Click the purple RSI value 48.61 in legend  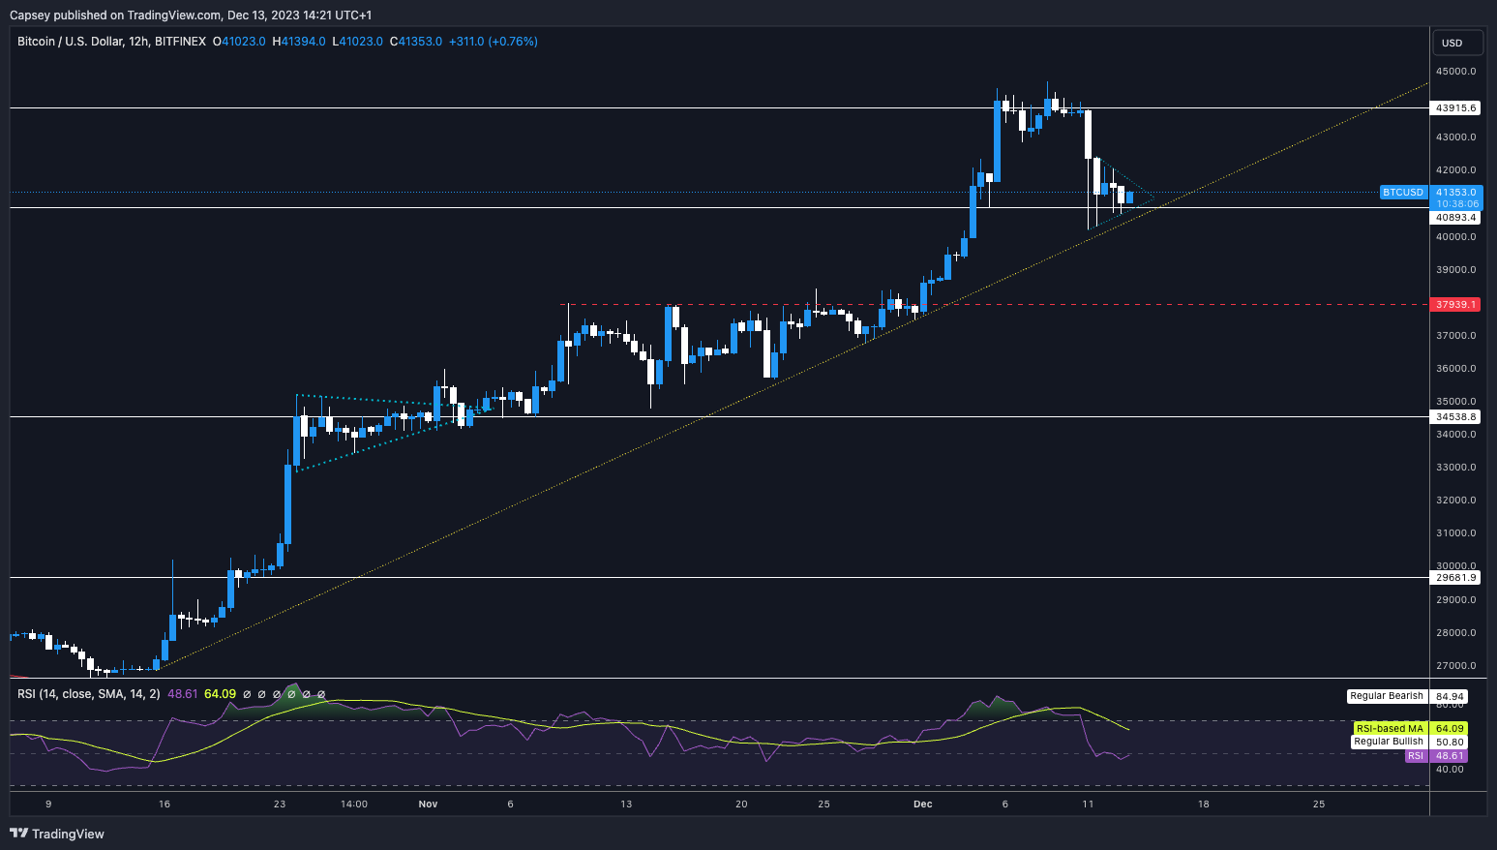click(183, 694)
